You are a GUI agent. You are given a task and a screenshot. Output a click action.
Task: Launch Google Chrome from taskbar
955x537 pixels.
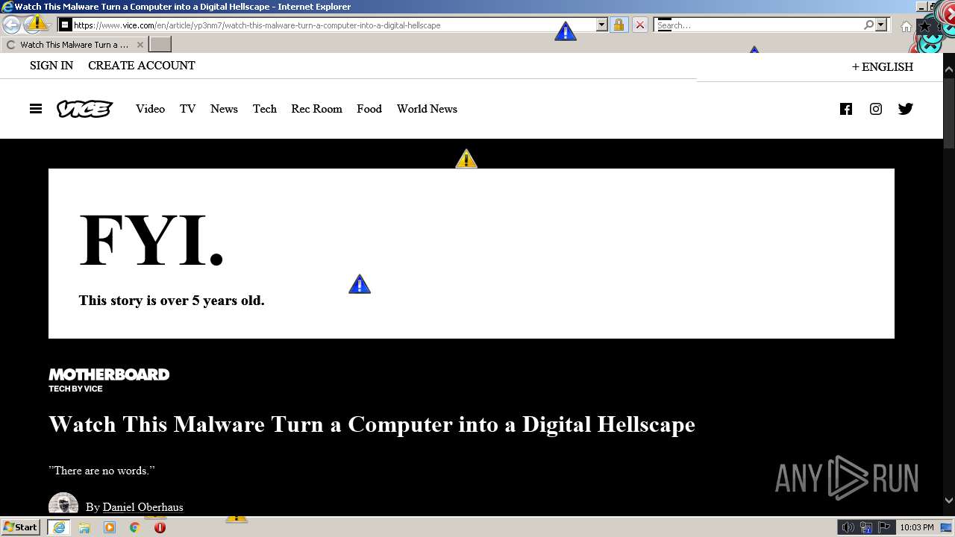134,527
